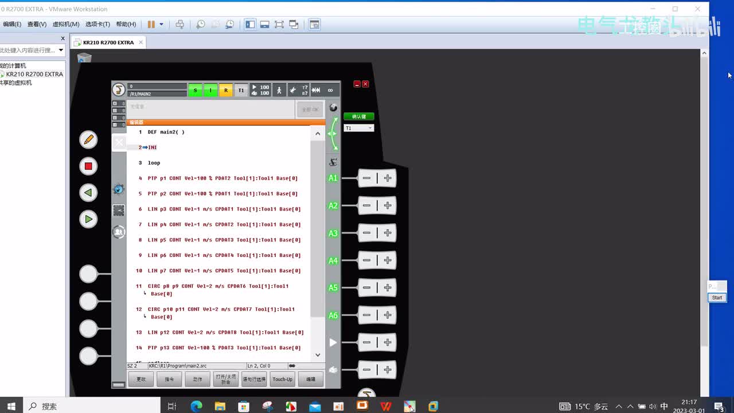Increase program override plus key
This screenshot has width=734, height=413.
388,342
